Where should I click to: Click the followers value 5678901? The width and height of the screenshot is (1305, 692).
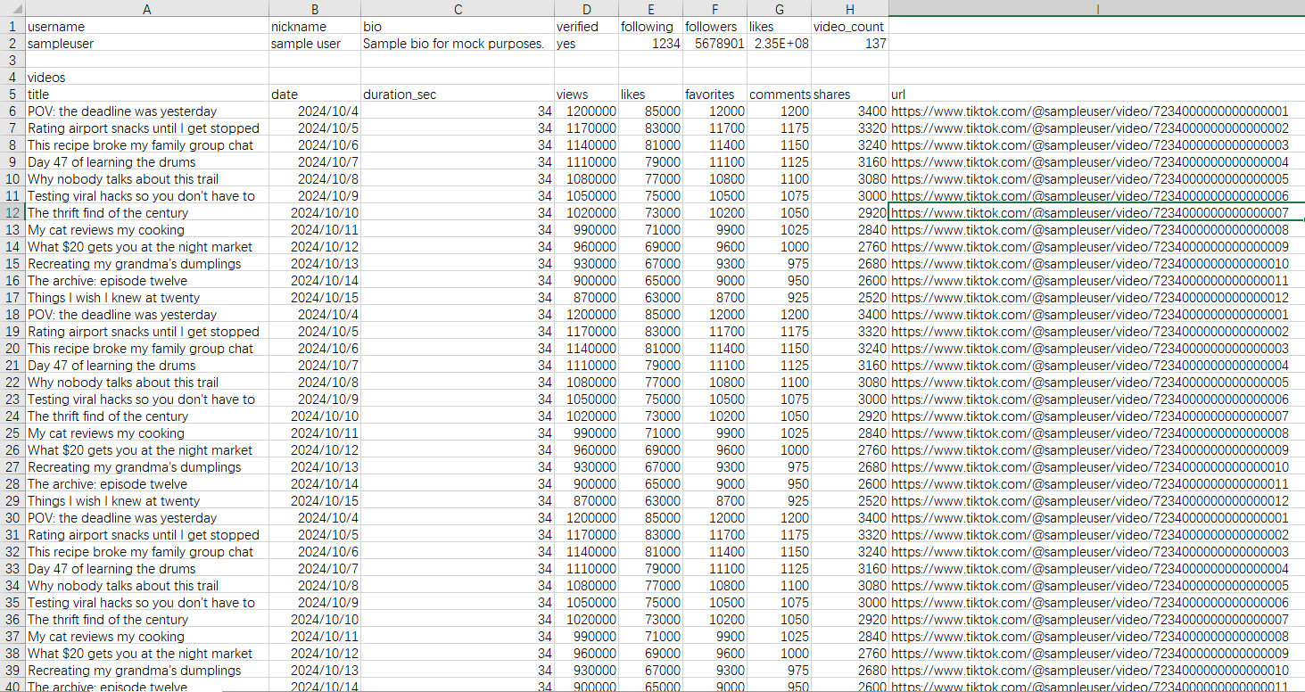[714, 44]
